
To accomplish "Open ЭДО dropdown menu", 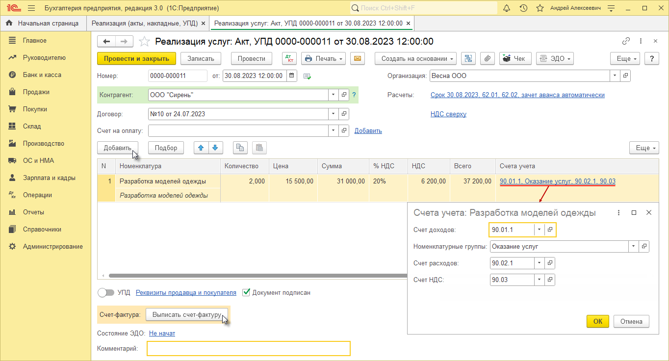I will coord(555,58).
